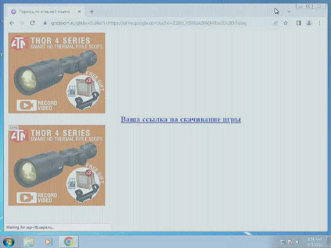The width and height of the screenshot is (331, 248).
Task: Click the volume speaker tray icon
Action: point(298,242)
